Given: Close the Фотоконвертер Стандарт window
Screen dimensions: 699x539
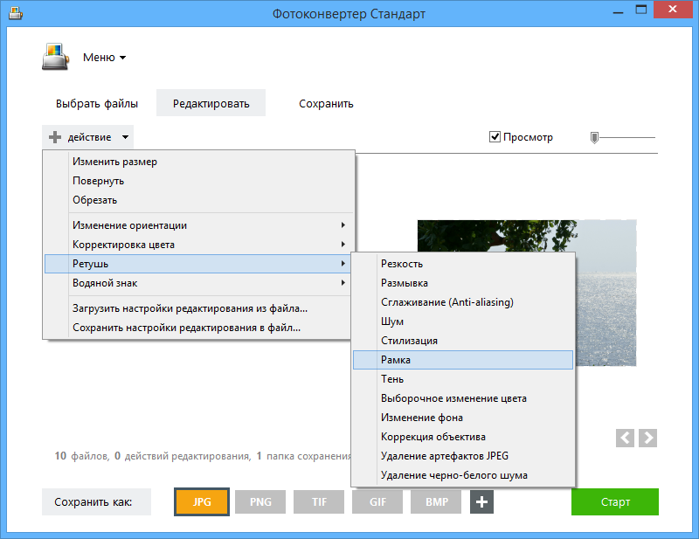Looking at the screenshot, I should tap(673, 10).
